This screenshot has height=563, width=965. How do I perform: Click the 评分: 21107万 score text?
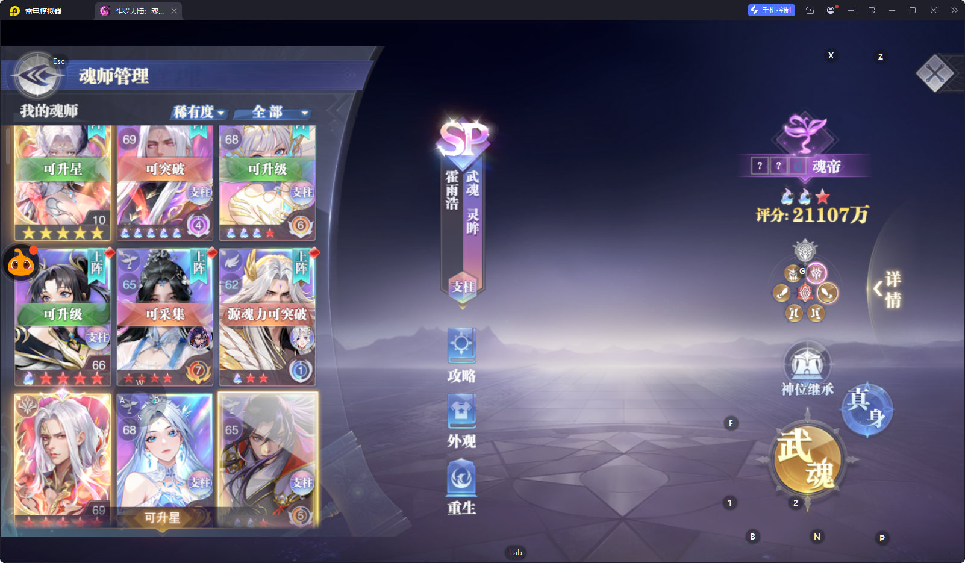click(812, 214)
